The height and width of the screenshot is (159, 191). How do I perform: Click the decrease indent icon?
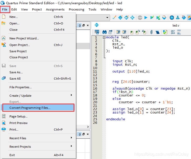[124, 32]
